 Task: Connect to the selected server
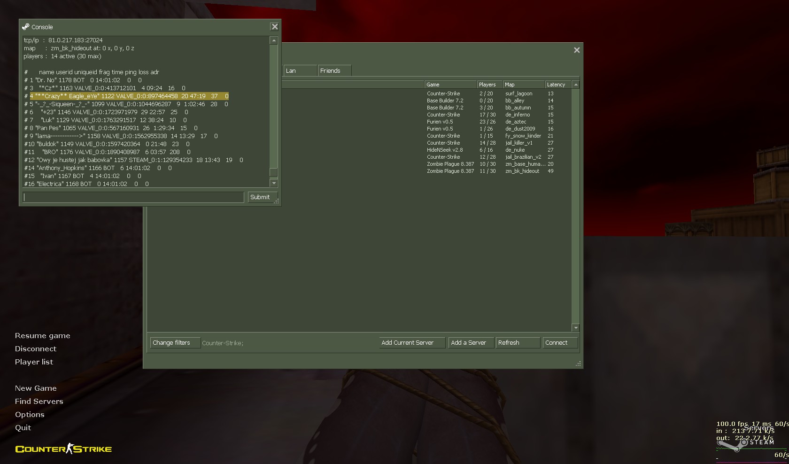pos(560,343)
